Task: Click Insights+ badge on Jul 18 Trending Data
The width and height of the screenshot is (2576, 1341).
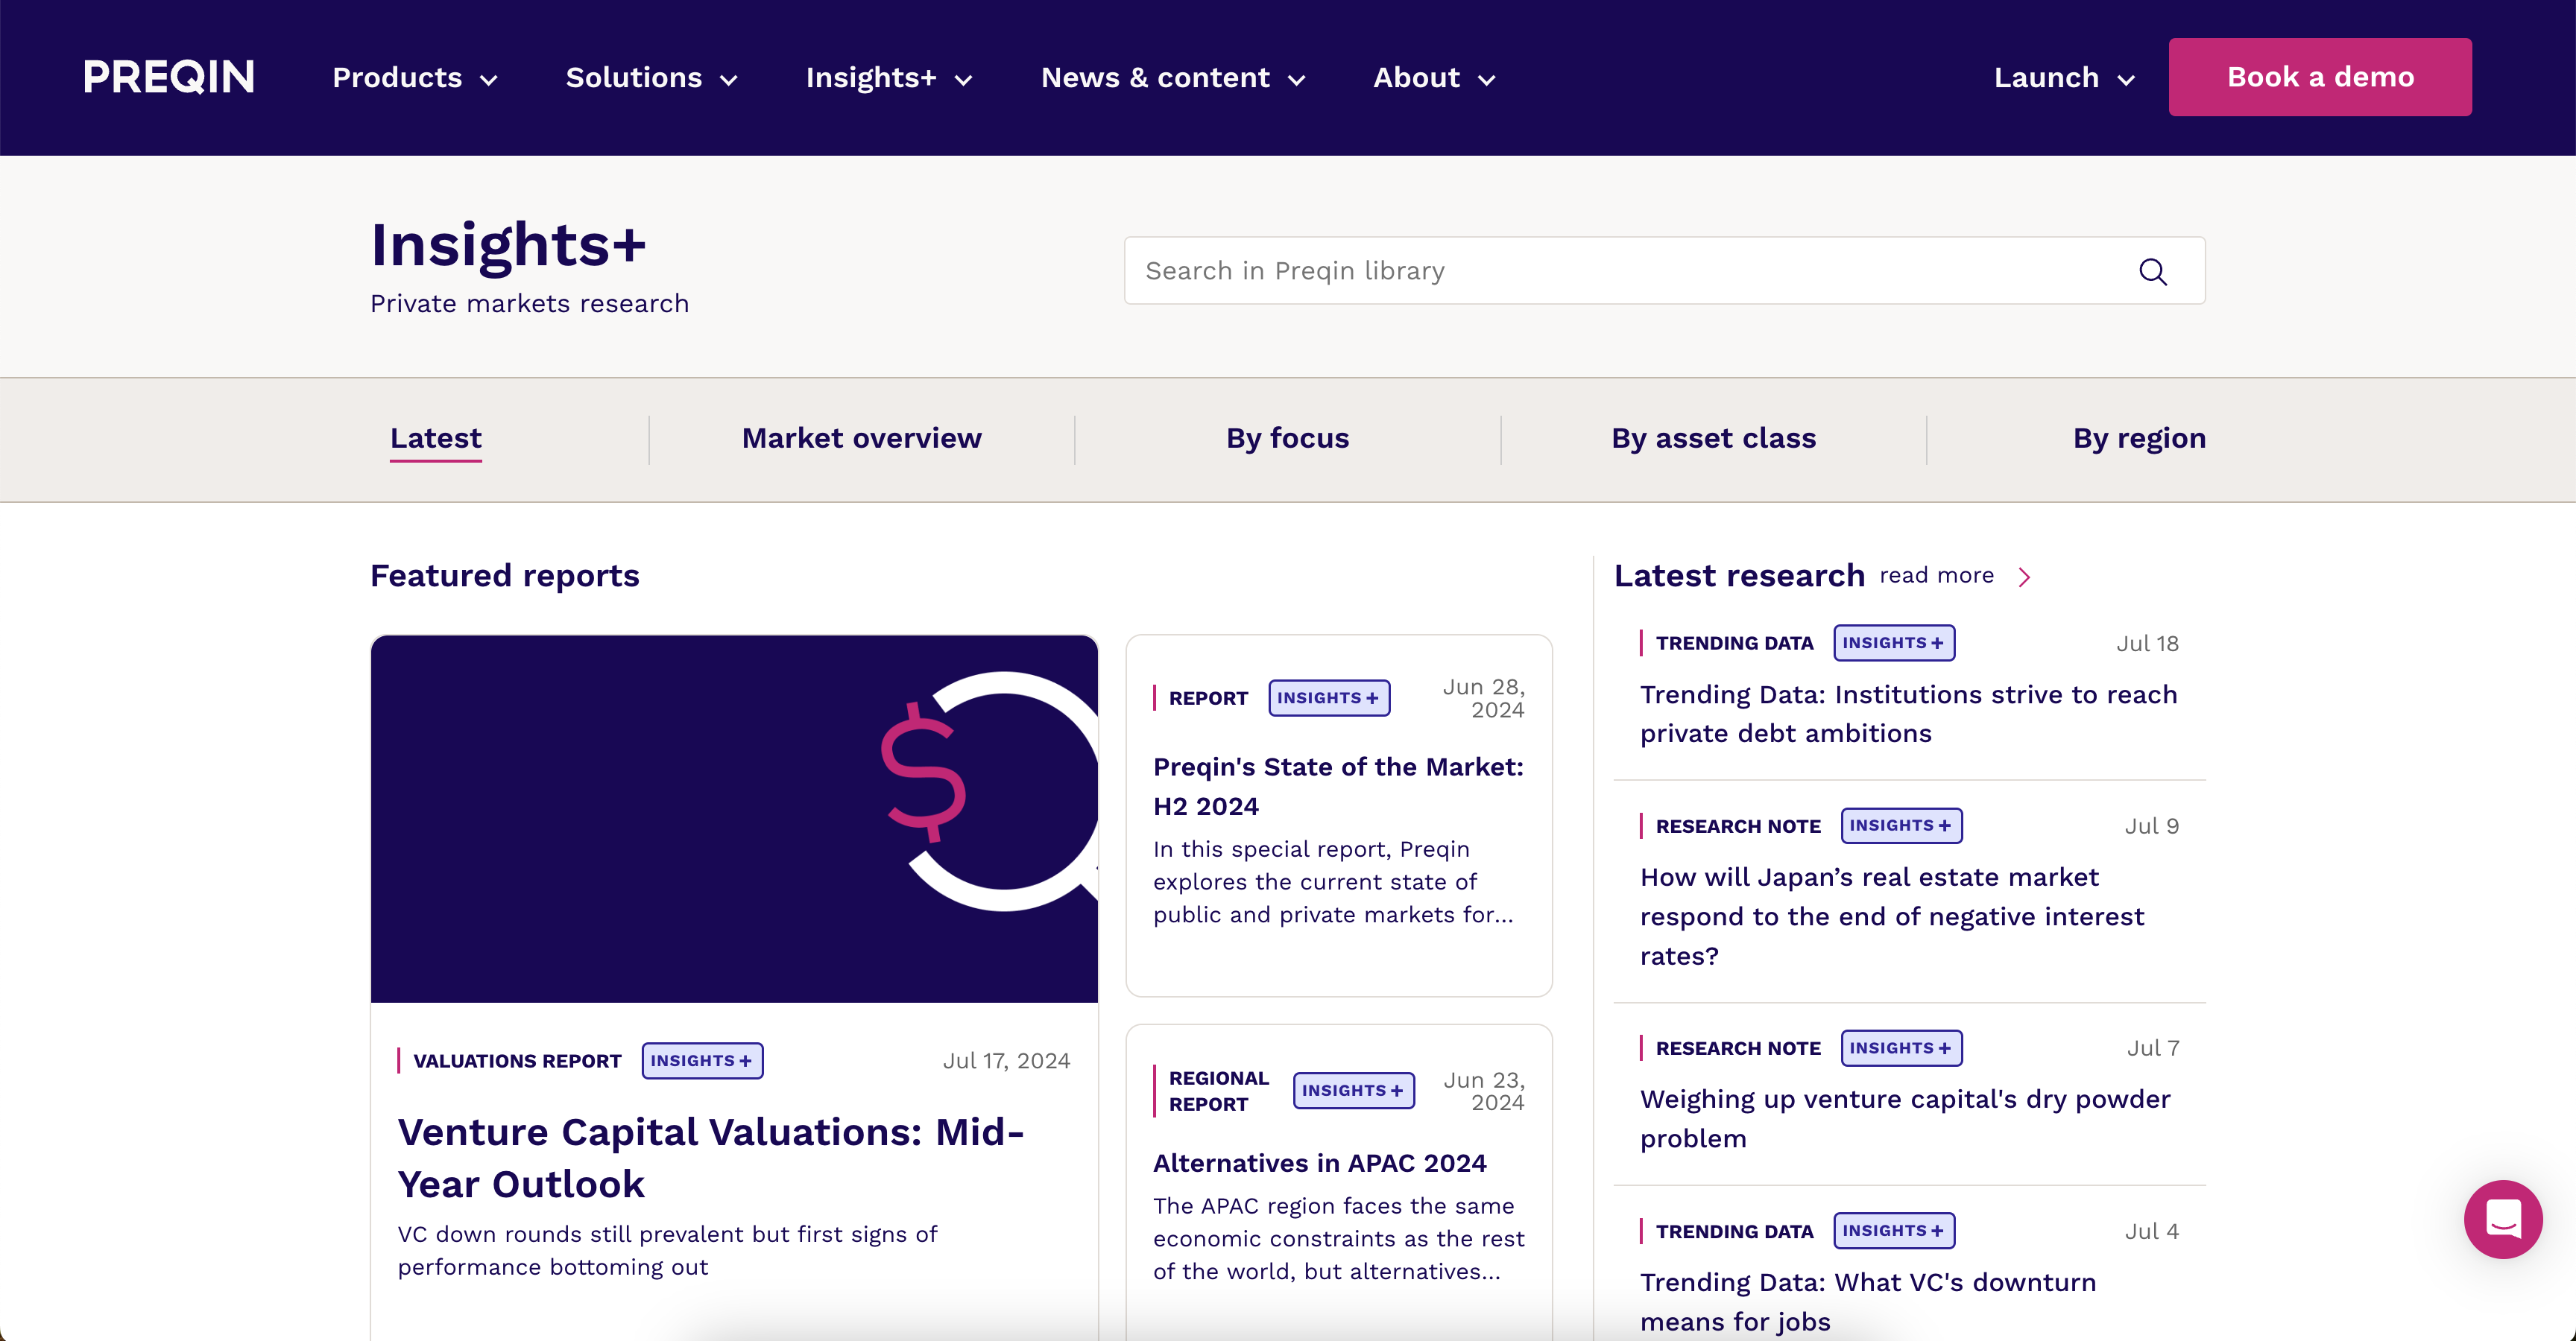Action: point(1894,642)
